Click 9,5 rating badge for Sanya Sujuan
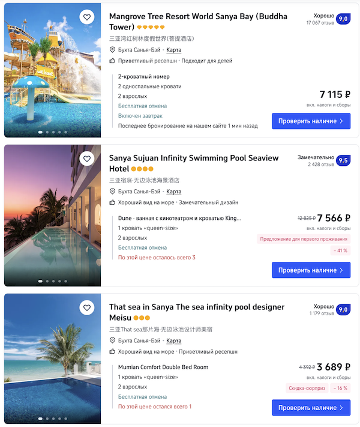The image size is (360, 427). click(x=343, y=160)
